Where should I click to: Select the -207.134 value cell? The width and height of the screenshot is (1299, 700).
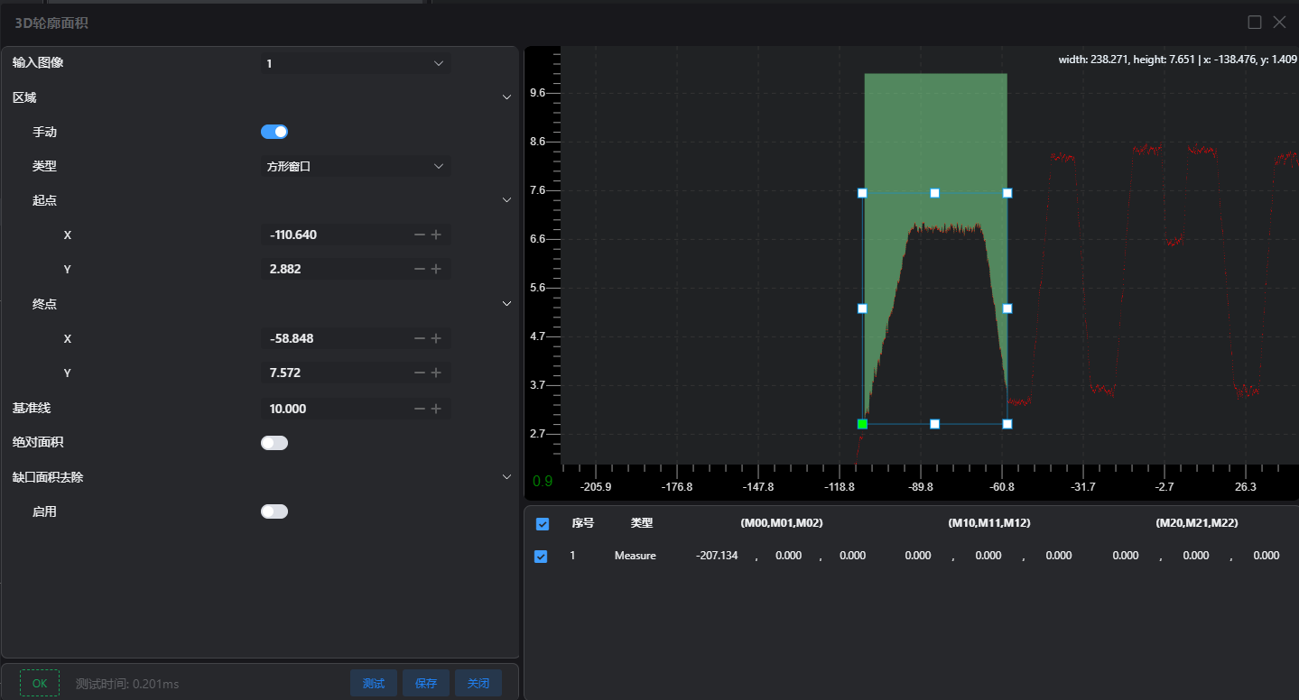tap(717, 556)
